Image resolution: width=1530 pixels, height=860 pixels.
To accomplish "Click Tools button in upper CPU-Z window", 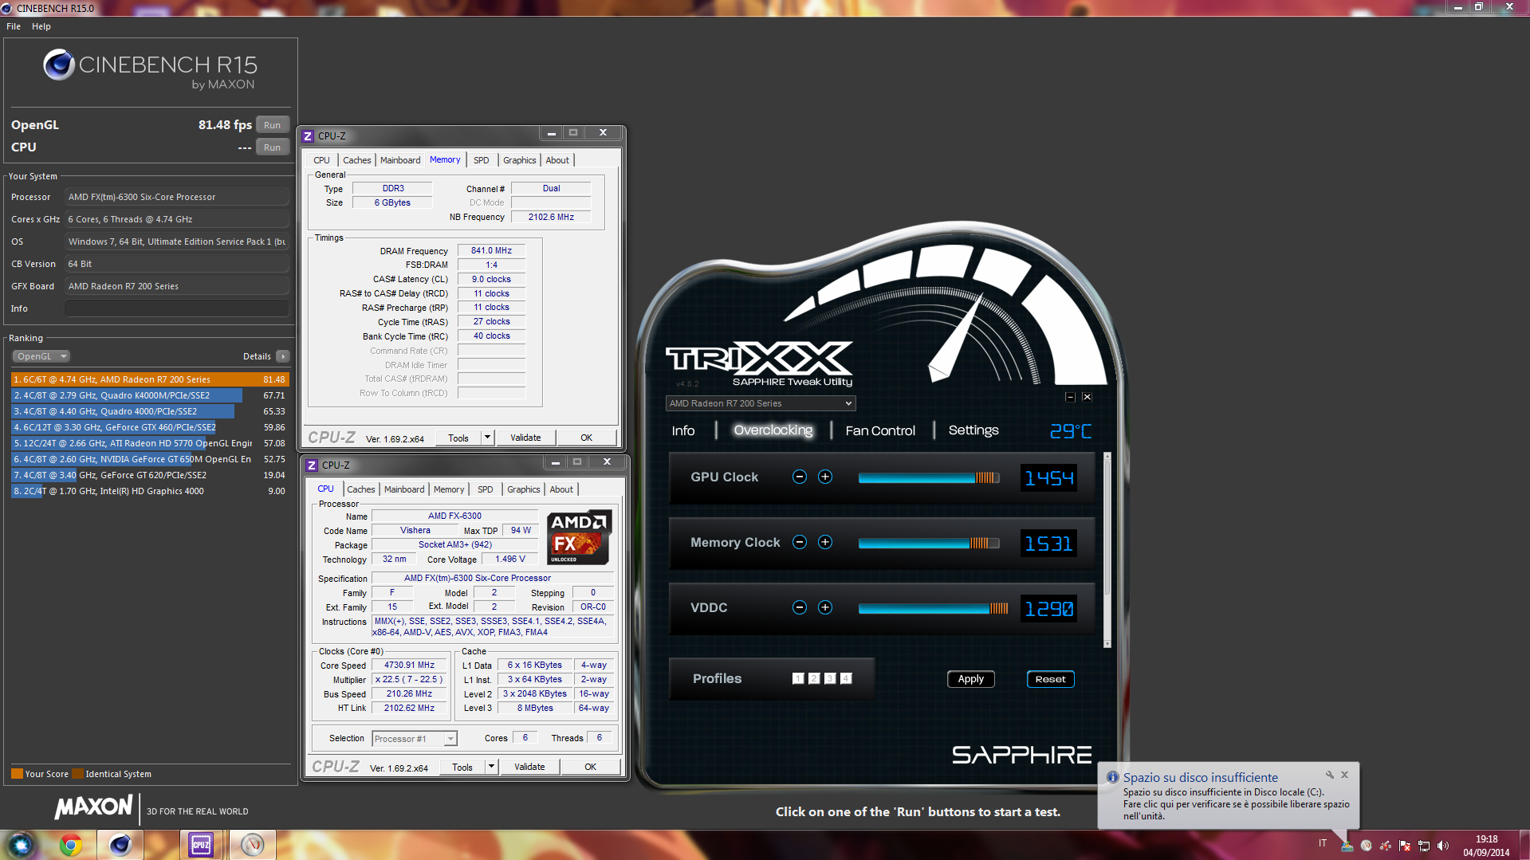I will 458,438.
